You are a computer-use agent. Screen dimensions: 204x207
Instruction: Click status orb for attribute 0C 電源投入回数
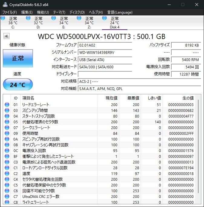tap(7, 150)
